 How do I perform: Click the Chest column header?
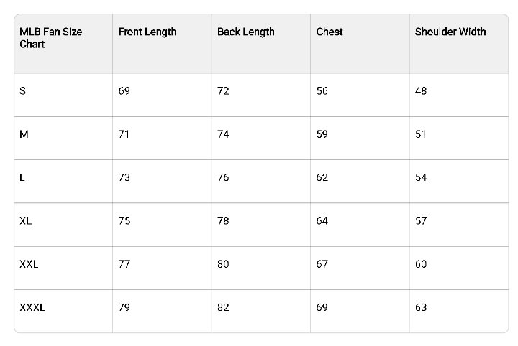[x=330, y=32]
